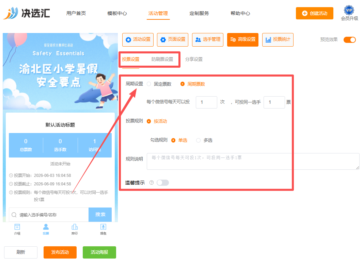Click the banner image 渝北区小学暑假安全要点
This screenshot has height=265, width=363.
tap(60, 71)
